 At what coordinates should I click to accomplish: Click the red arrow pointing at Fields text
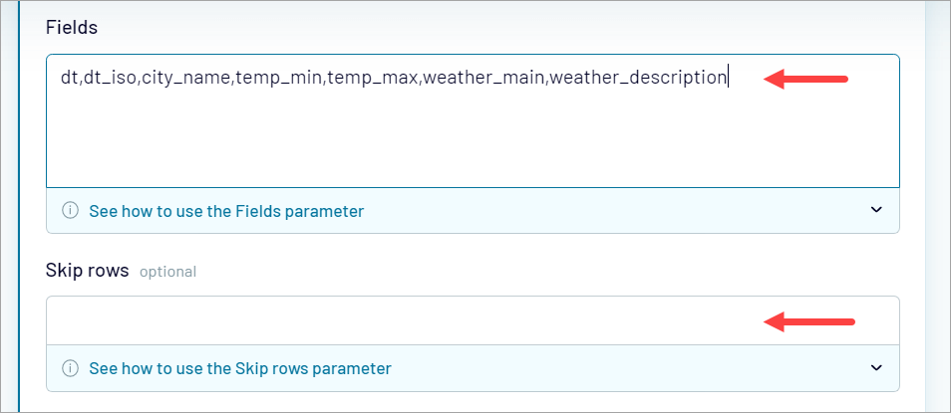tap(805, 80)
